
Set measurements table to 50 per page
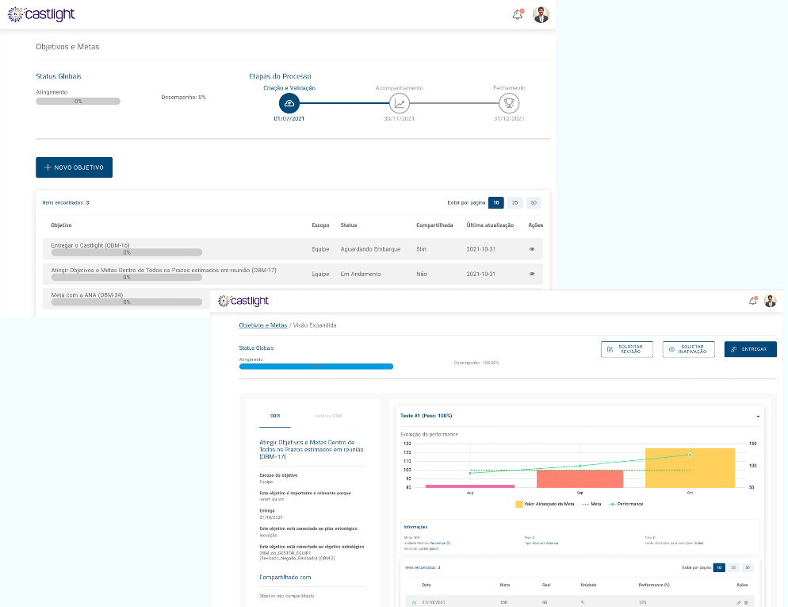coord(747,568)
